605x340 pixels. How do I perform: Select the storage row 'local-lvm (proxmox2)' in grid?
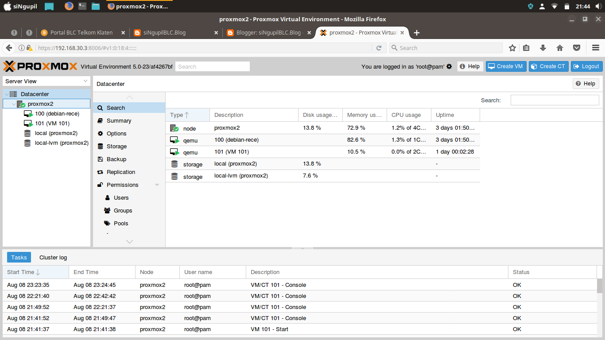(323, 176)
